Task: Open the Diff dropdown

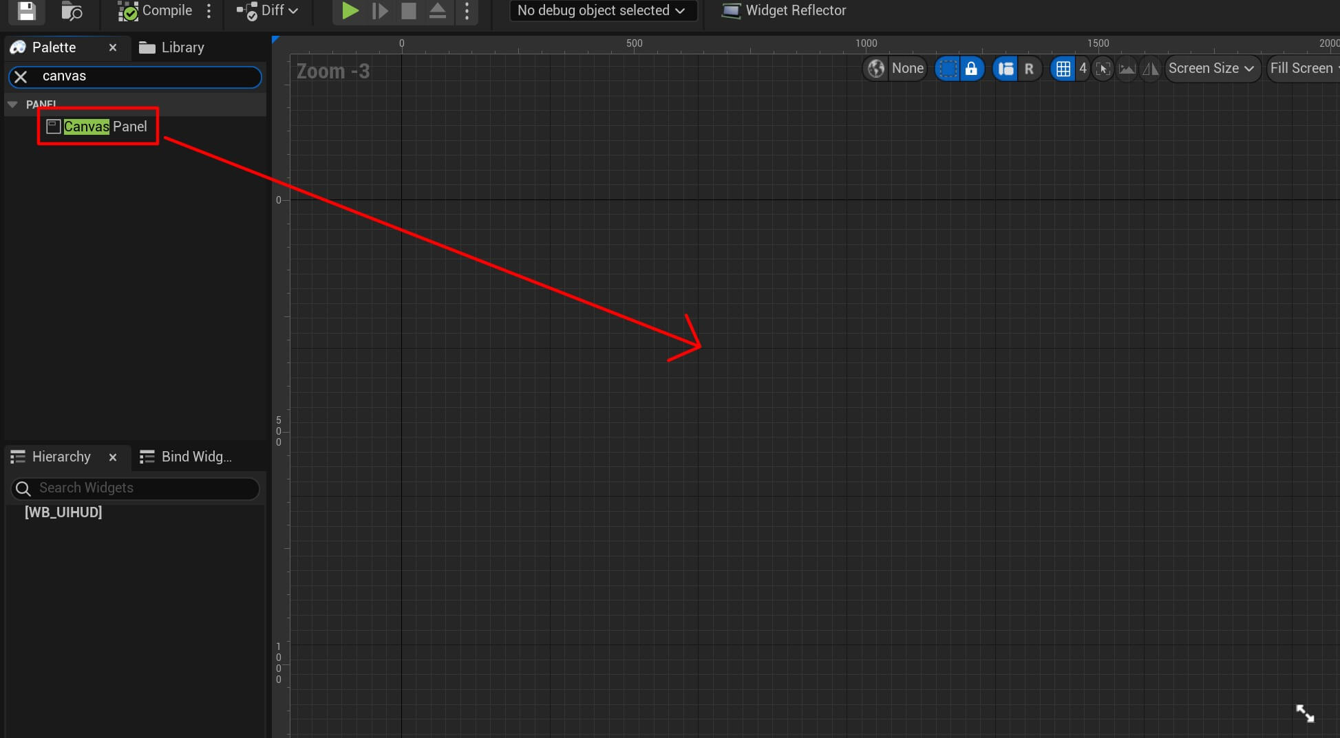Action: point(268,11)
